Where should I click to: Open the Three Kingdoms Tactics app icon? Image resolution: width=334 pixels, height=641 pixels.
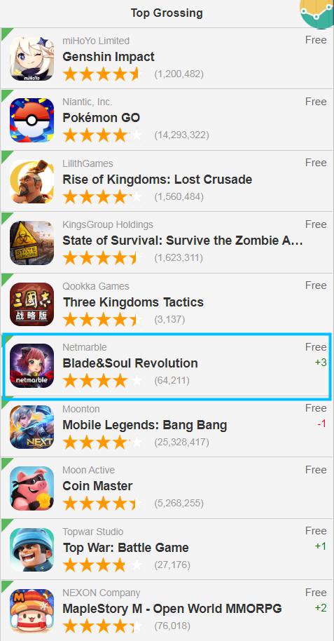(x=32, y=304)
